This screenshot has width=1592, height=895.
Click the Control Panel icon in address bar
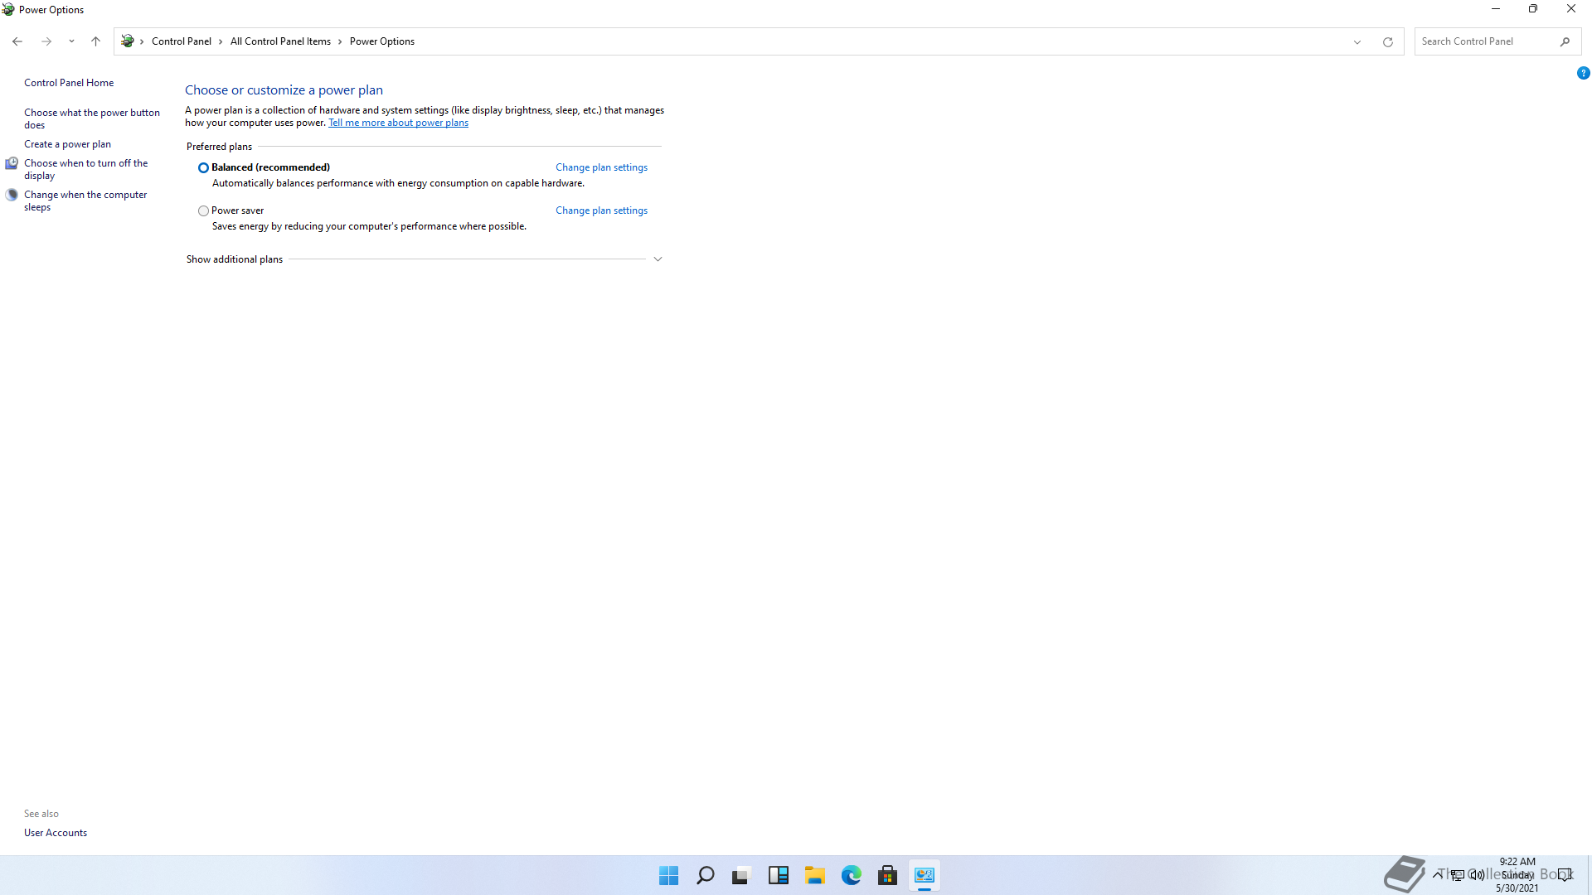(128, 41)
